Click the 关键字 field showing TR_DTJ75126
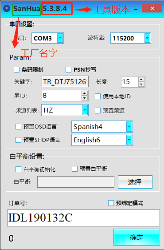 point(65,82)
